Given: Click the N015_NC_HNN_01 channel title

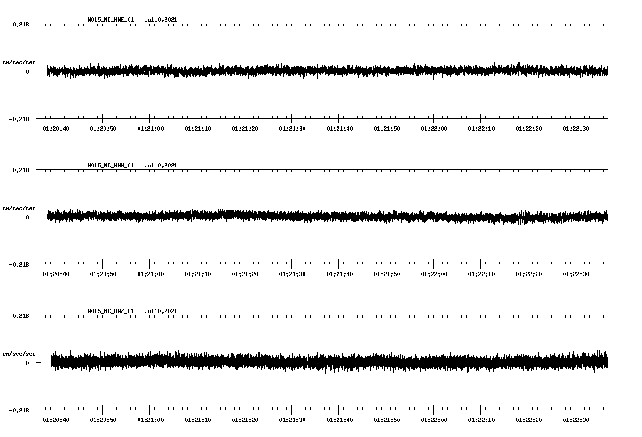Looking at the screenshot, I should tap(111, 166).
